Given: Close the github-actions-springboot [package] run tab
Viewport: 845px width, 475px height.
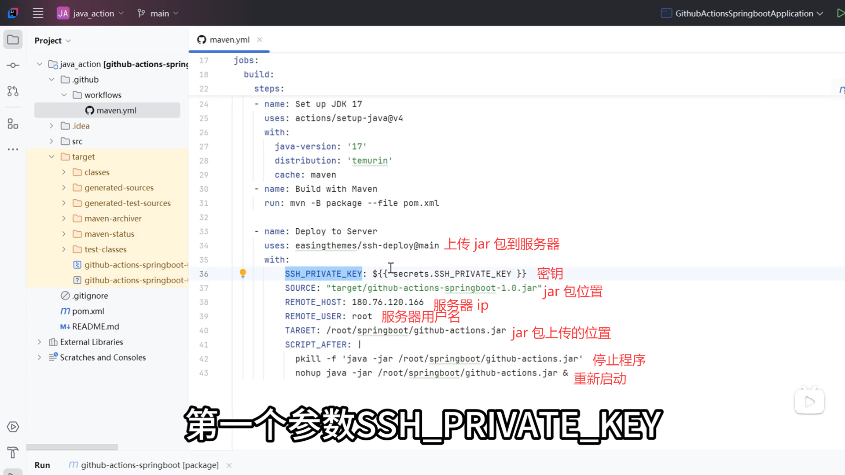Looking at the screenshot, I should click(229, 465).
